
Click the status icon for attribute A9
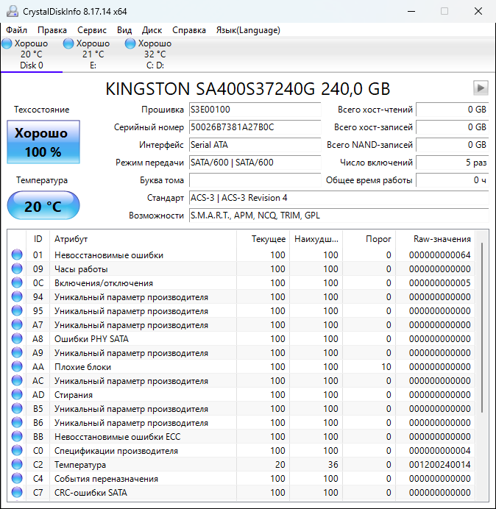(x=17, y=352)
